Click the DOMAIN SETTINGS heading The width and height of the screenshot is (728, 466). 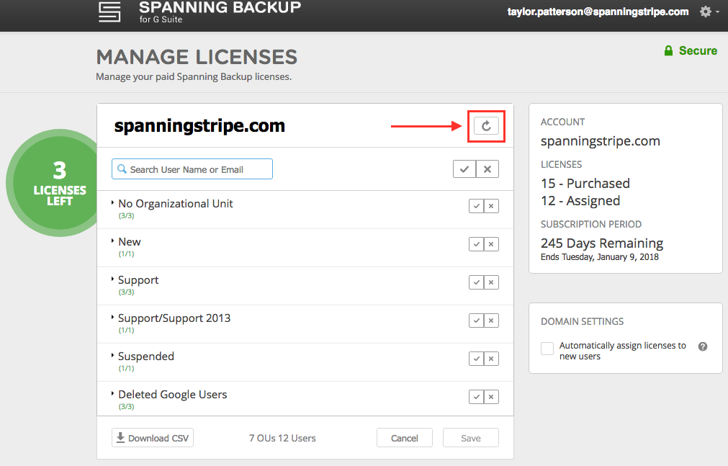[x=583, y=321]
